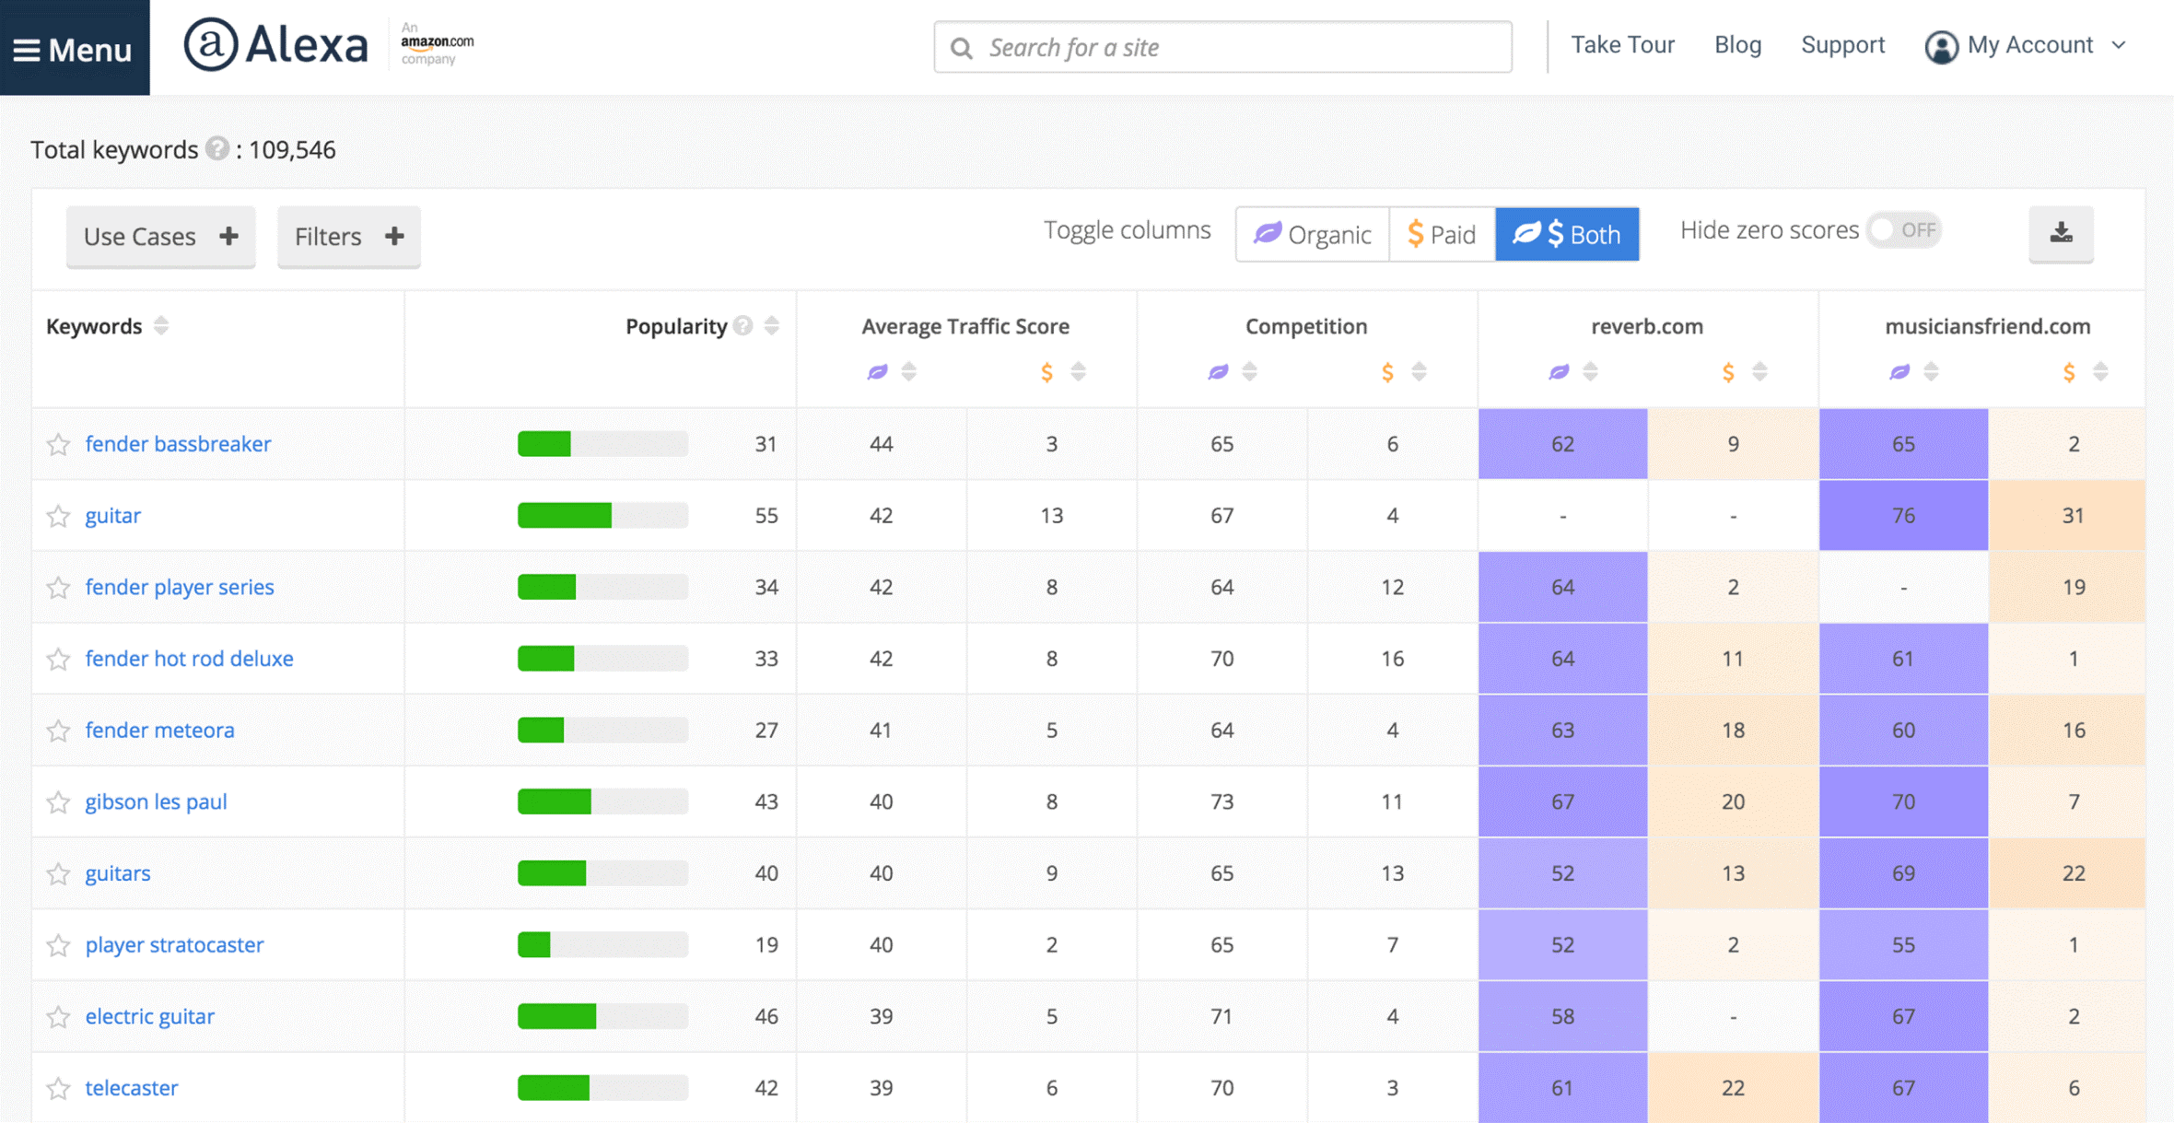
Task: Open the gibson les paul link
Action: pyautogui.click(x=156, y=801)
